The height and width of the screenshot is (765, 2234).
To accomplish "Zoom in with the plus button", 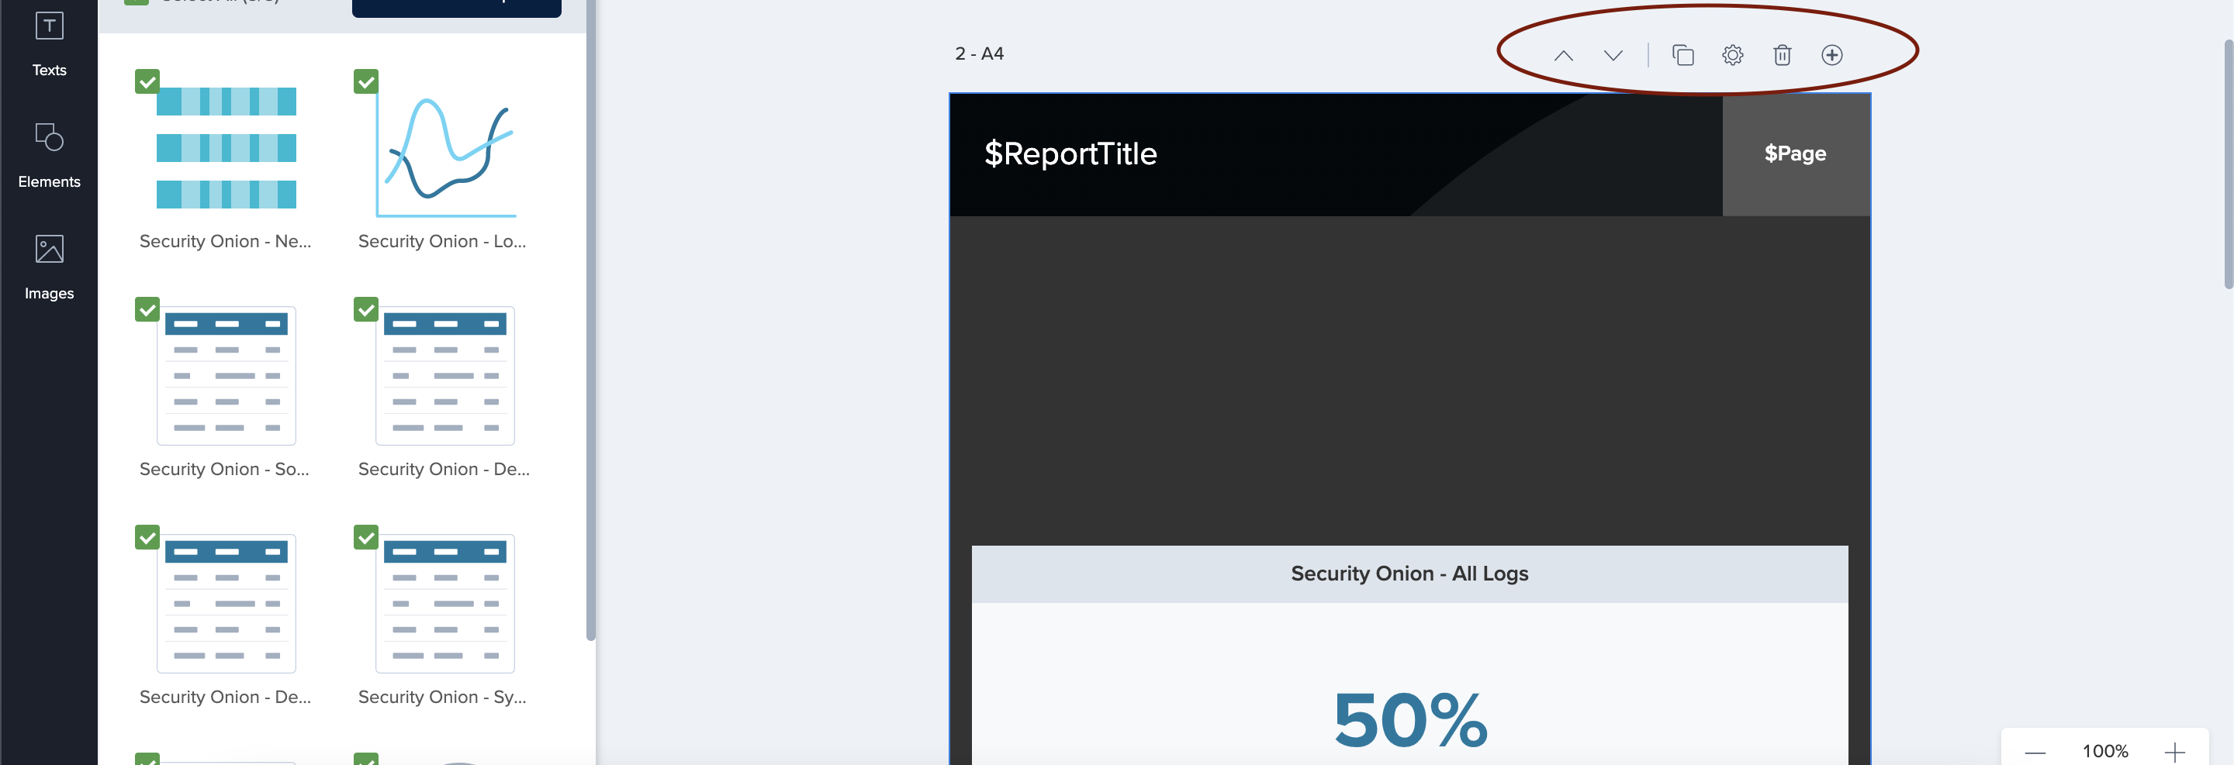I will pyautogui.click(x=2173, y=751).
